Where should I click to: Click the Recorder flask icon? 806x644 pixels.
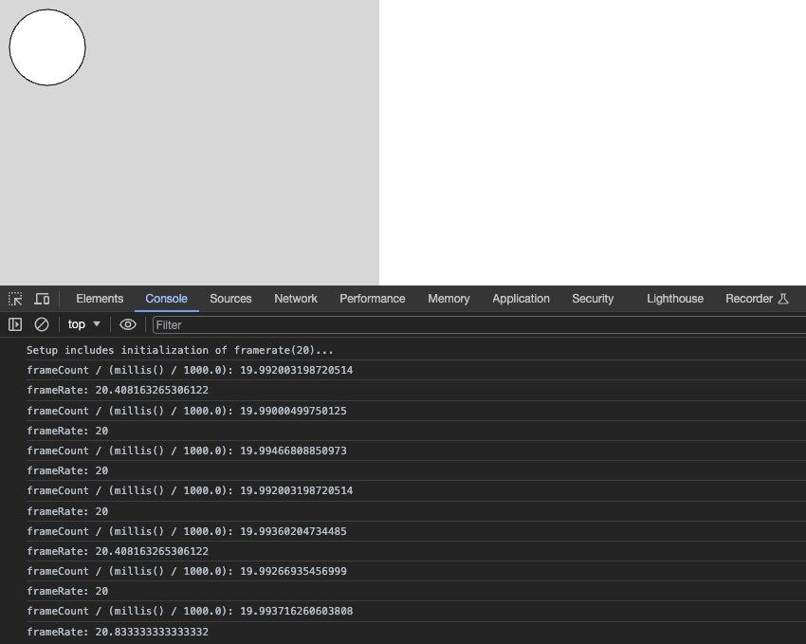pyautogui.click(x=784, y=299)
